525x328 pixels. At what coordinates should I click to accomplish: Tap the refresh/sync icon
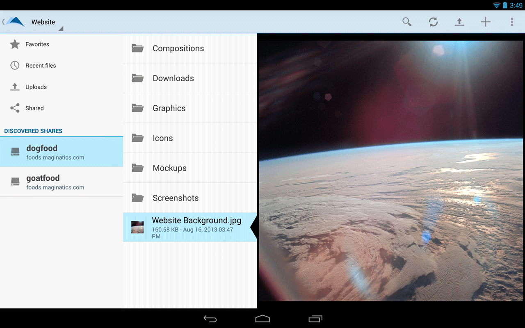(433, 22)
